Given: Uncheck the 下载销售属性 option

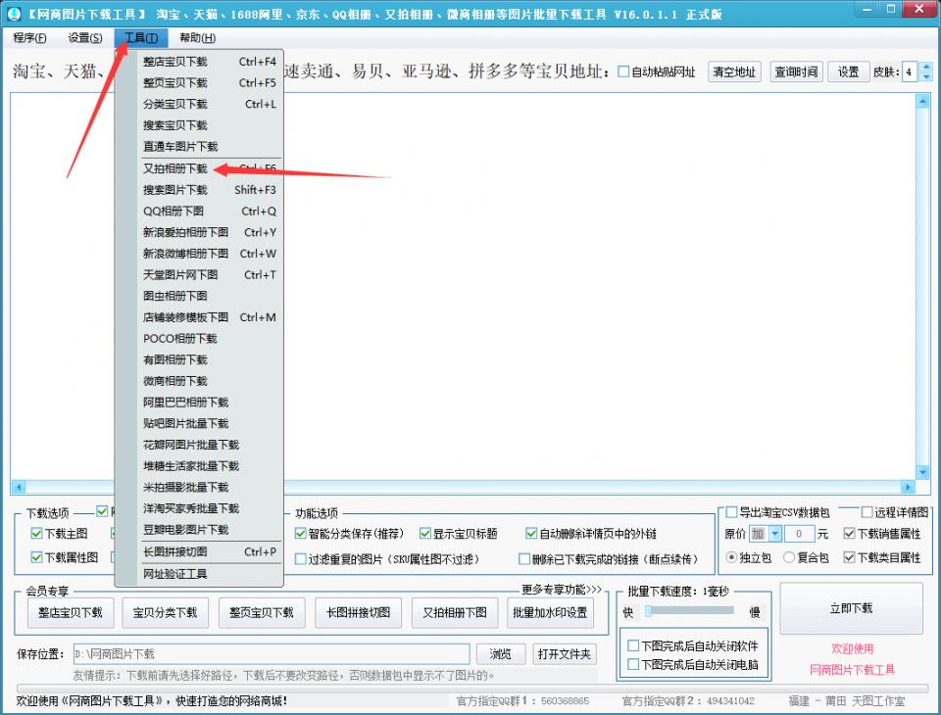Looking at the screenshot, I should pyautogui.click(x=850, y=535).
